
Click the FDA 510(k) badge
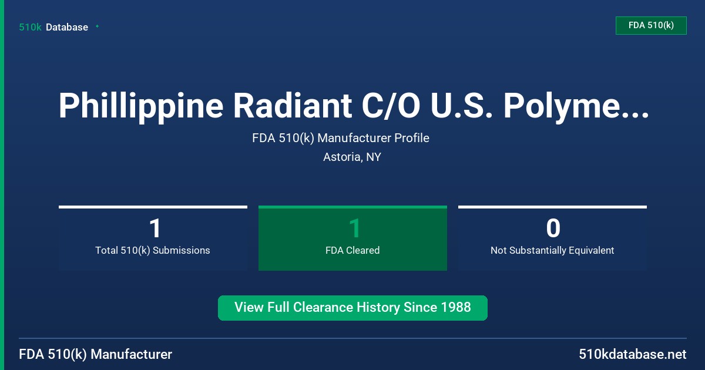click(x=651, y=26)
